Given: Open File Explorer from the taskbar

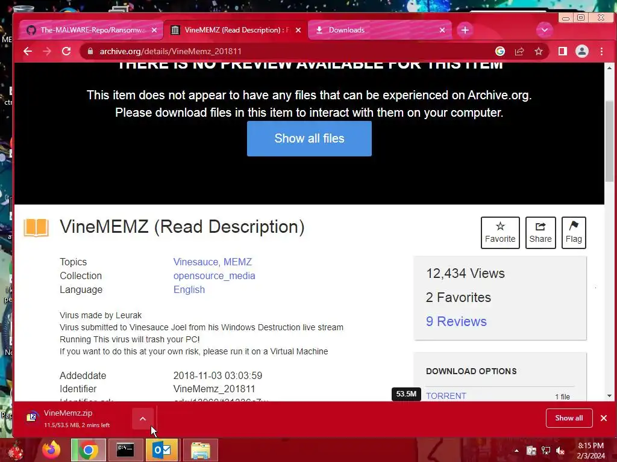Looking at the screenshot, I should point(200,450).
